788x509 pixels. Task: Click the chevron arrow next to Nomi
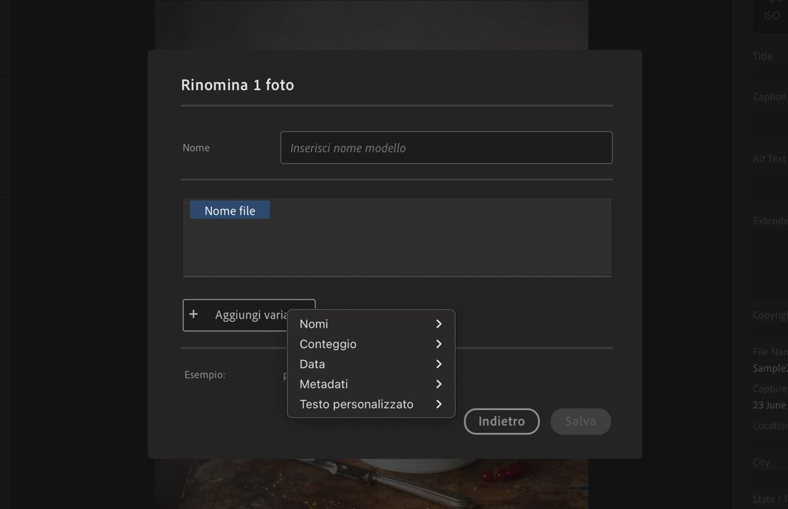coord(439,324)
